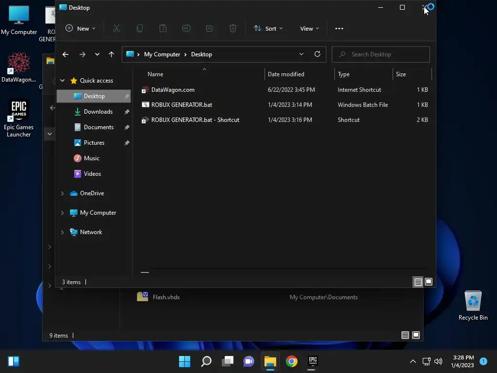Open Pictures in Quick access
Screen dimensions: 497x373
(x=94, y=143)
